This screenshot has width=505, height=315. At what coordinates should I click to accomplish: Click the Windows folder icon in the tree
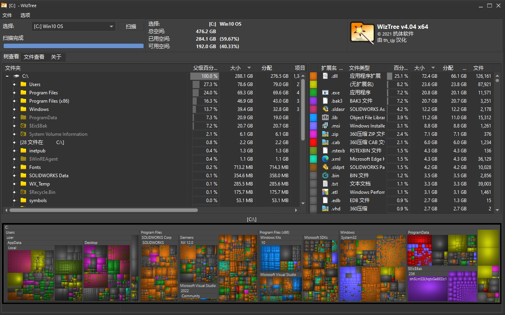point(23,109)
